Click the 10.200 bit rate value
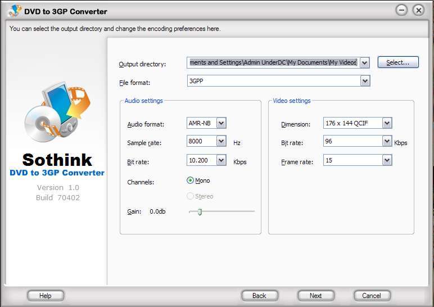The image size is (434, 307). tap(198, 160)
